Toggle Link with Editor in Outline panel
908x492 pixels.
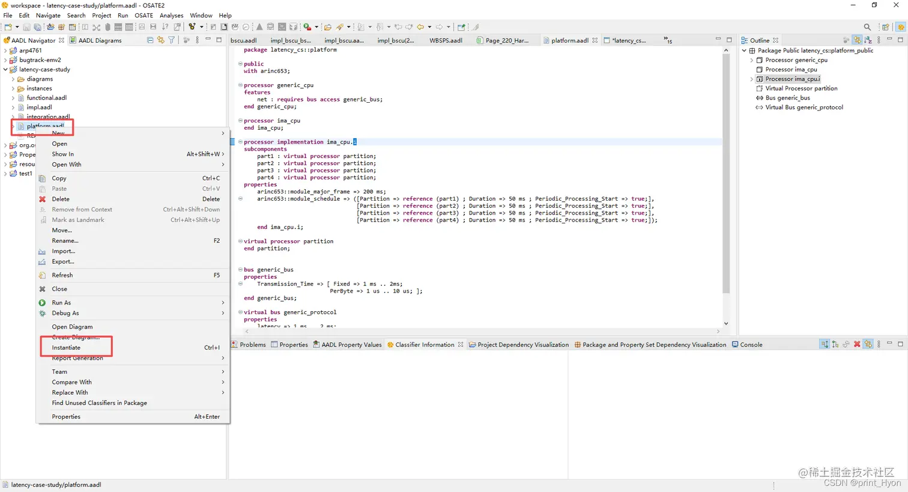click(858, 40)
